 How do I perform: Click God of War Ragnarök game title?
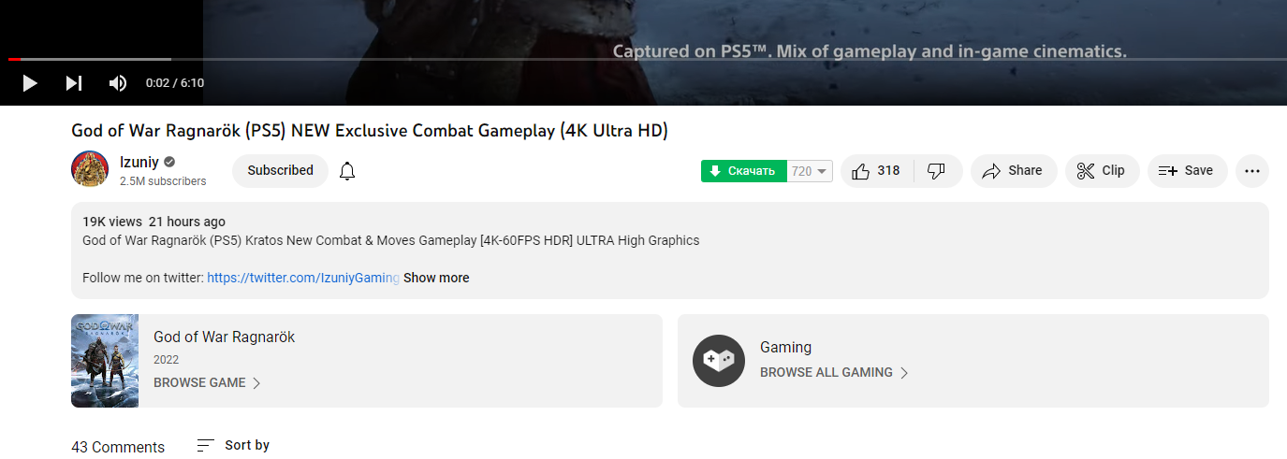pos(224,337)
